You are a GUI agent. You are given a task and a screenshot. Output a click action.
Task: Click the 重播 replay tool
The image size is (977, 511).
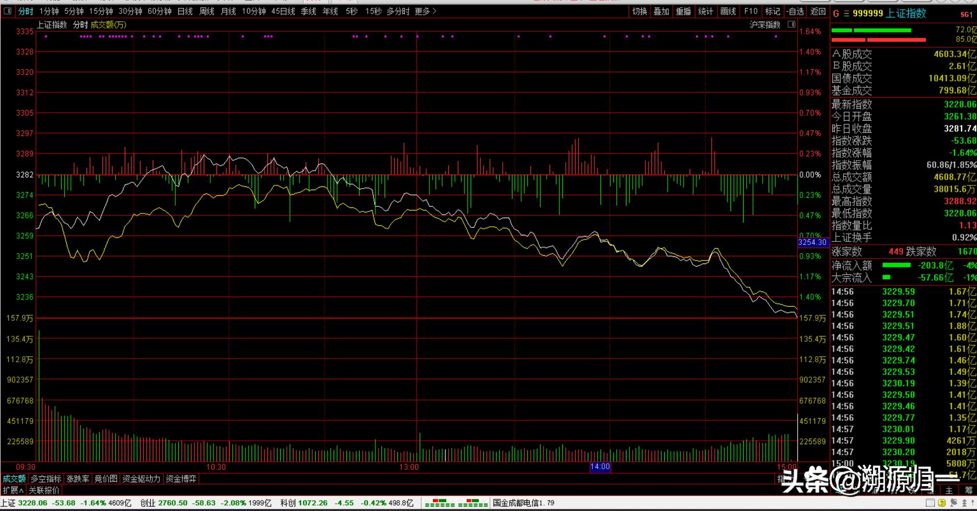(683, 11)
